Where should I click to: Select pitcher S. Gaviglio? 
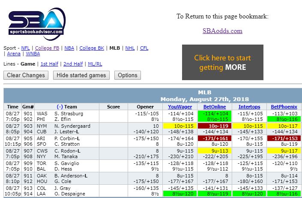coord(67,163)
